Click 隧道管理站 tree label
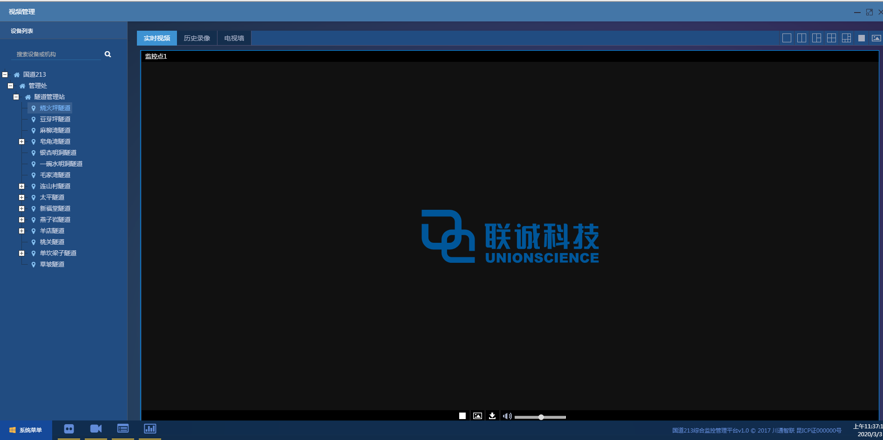Image resolution: width=883 pixels, height=440 pixels. 49,97
